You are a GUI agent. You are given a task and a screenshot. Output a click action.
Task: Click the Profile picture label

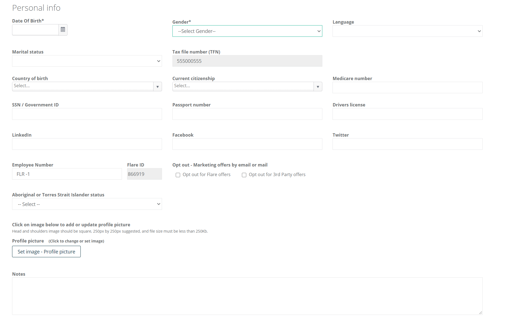pos(28,241)
